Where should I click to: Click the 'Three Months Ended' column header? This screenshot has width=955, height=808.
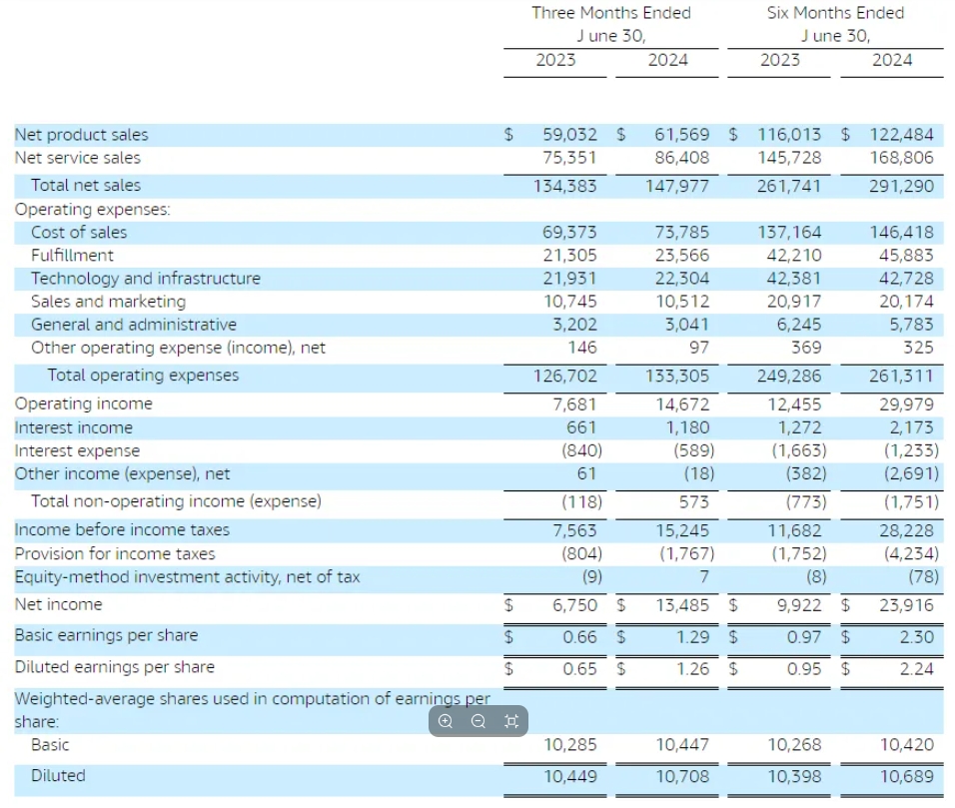click(x=610, y=13)
